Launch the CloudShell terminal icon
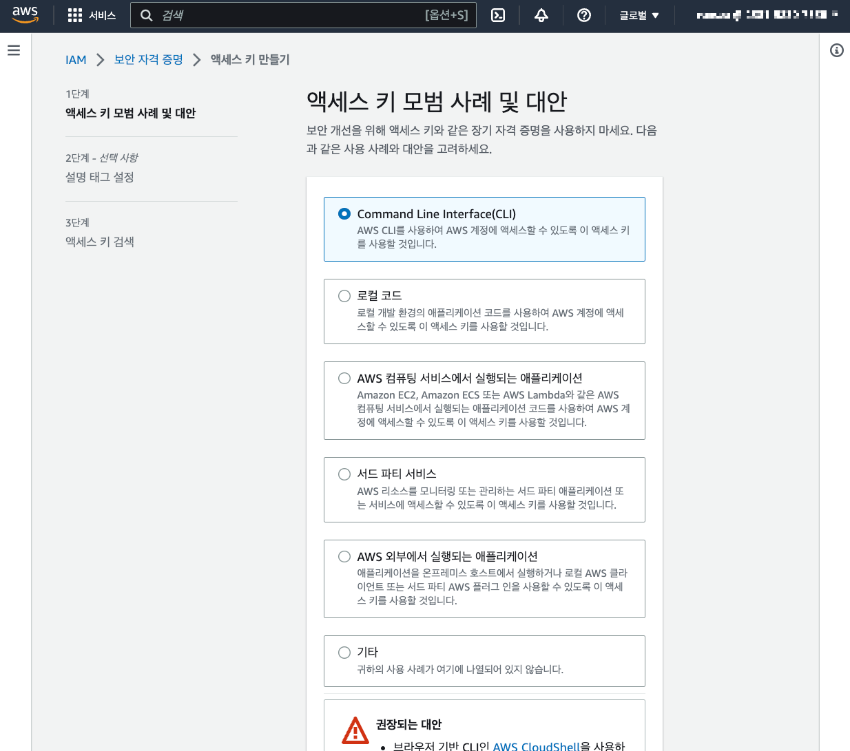Viewport: 850px width, 751px height. [x=498, y=15]
